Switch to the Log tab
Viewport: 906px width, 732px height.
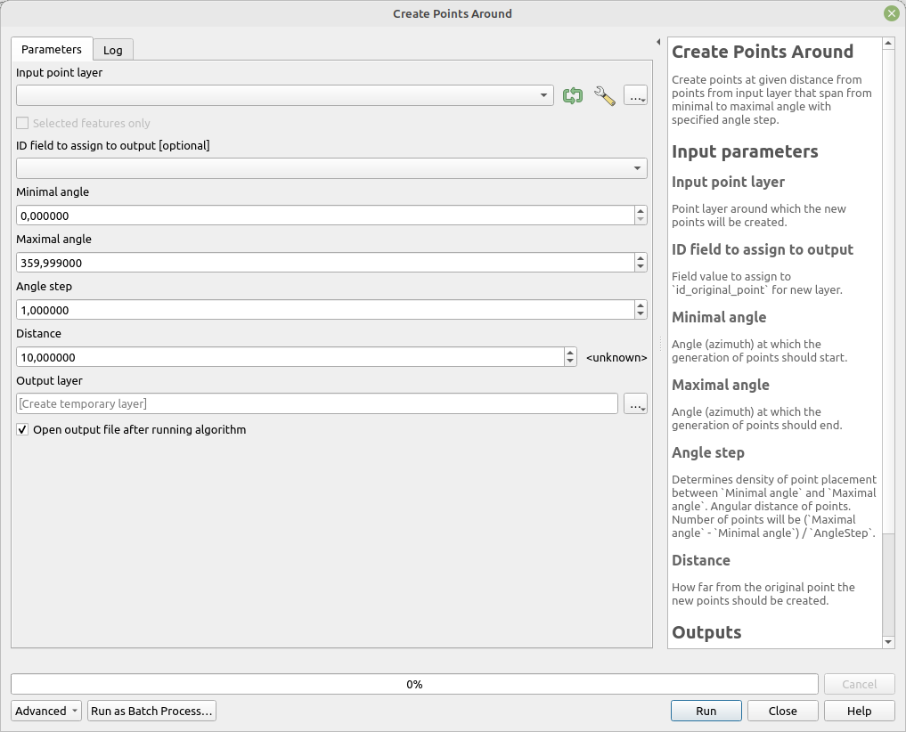pos(112,50)
